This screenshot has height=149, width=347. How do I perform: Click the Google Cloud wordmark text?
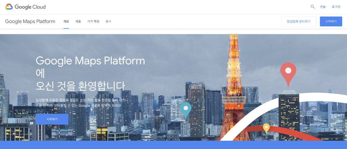point(30,7)
